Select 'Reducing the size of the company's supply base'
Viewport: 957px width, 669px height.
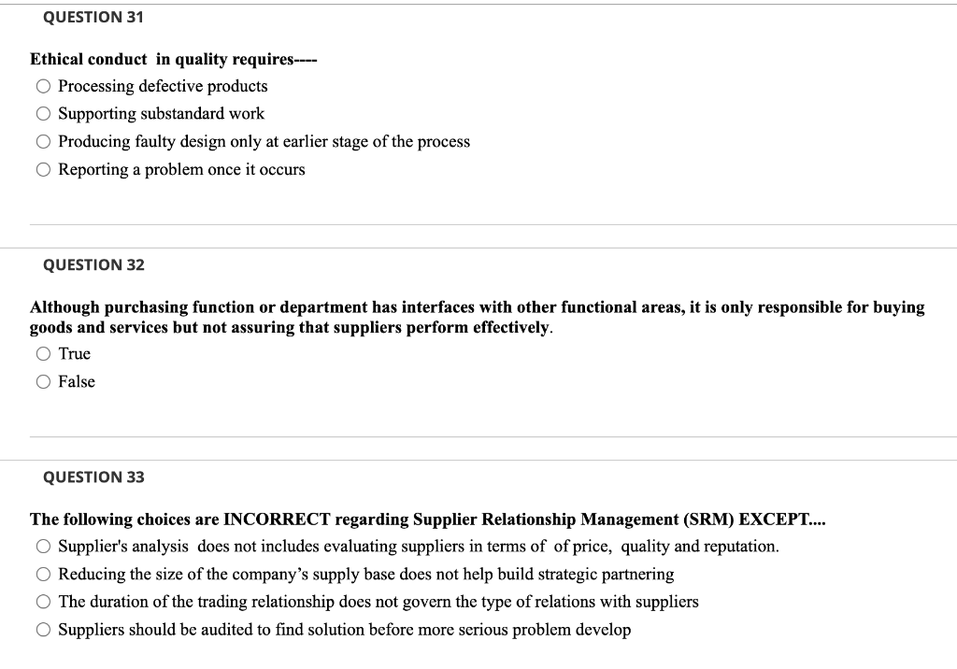(x=43, y=574)
